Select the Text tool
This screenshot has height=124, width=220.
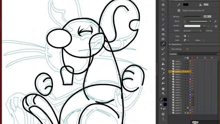[x=163, y=20]
